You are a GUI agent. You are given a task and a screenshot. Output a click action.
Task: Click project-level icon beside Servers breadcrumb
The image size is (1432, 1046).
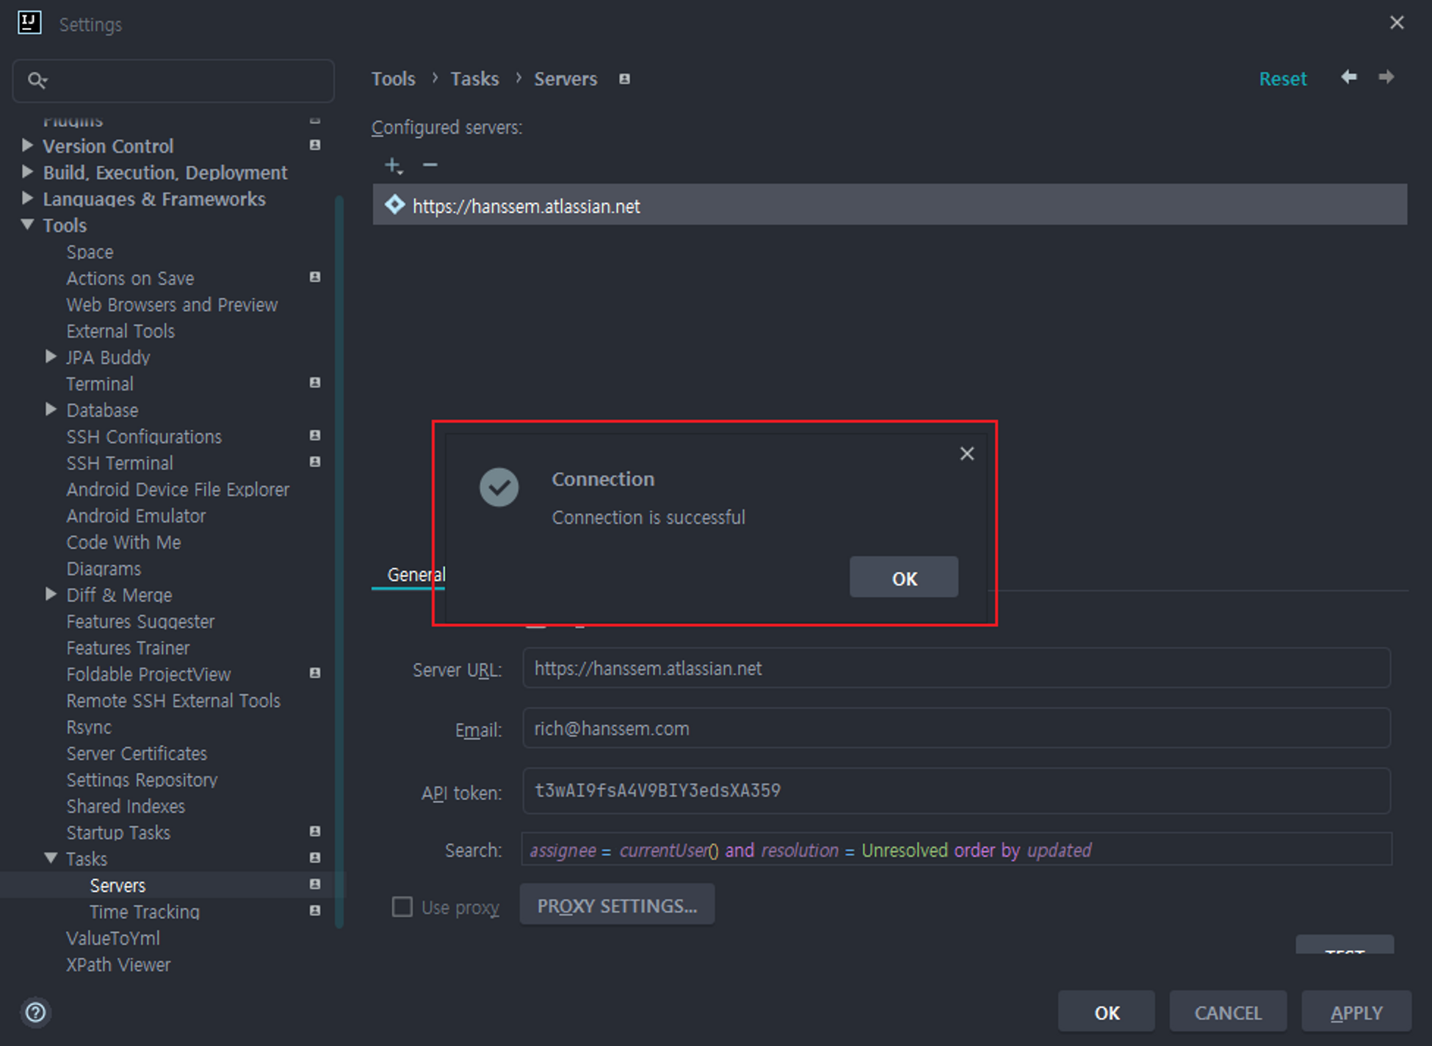tap(624, 79)
